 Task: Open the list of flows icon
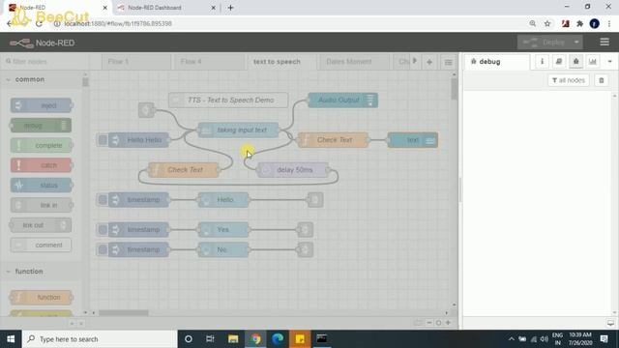[x=448, y=62]
